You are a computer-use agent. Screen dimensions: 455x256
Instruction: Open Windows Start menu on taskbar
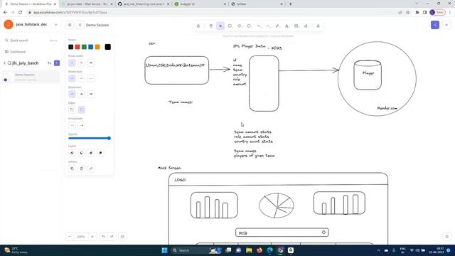tap(164, 250)
